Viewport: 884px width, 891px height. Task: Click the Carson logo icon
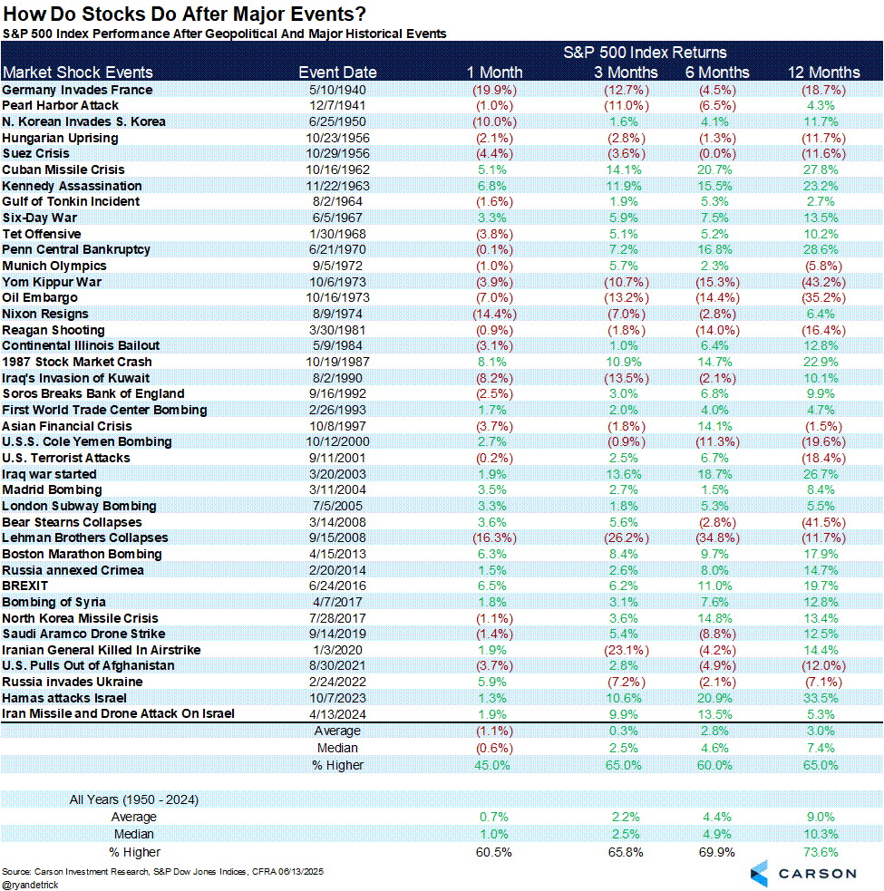(759, 874)
